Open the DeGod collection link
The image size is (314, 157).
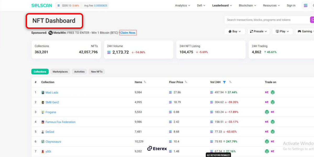[50, 132]
